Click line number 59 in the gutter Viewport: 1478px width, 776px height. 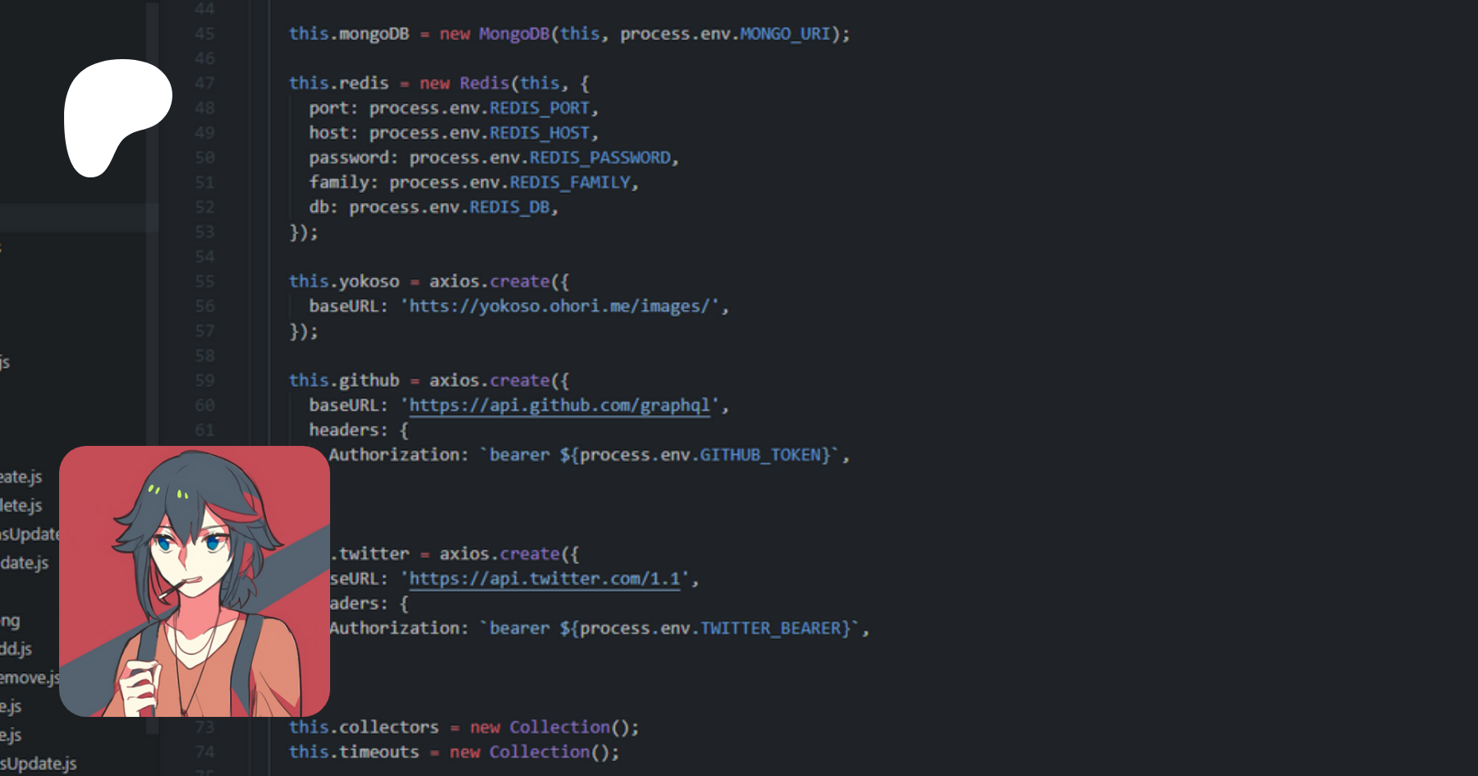(x=204, y=381)
